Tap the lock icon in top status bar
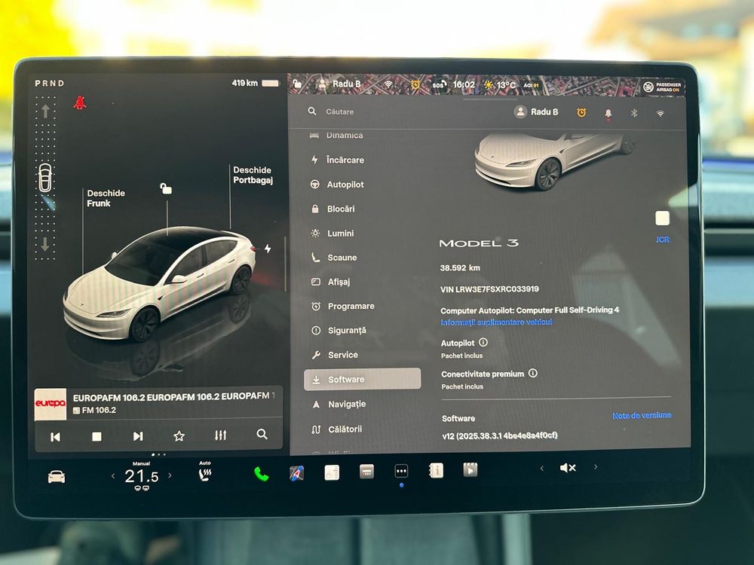The width and height of the screenshot is (754, 565). [x=298, y=84]
